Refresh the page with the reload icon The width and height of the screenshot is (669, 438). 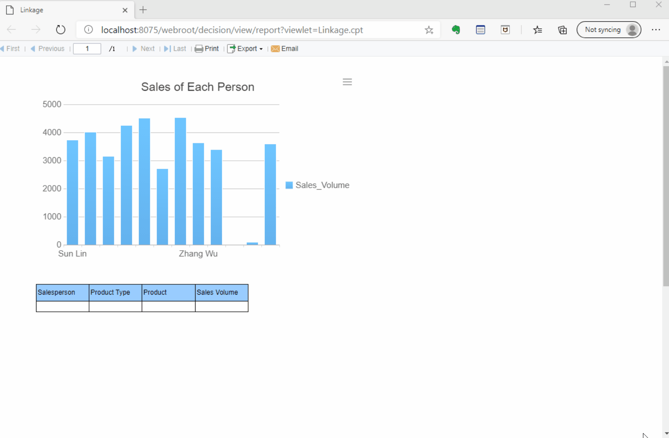pyautogui.click(x=61, y=30)
